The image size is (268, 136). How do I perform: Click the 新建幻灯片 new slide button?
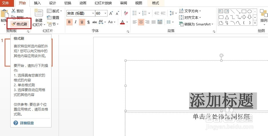coord(39,18)
